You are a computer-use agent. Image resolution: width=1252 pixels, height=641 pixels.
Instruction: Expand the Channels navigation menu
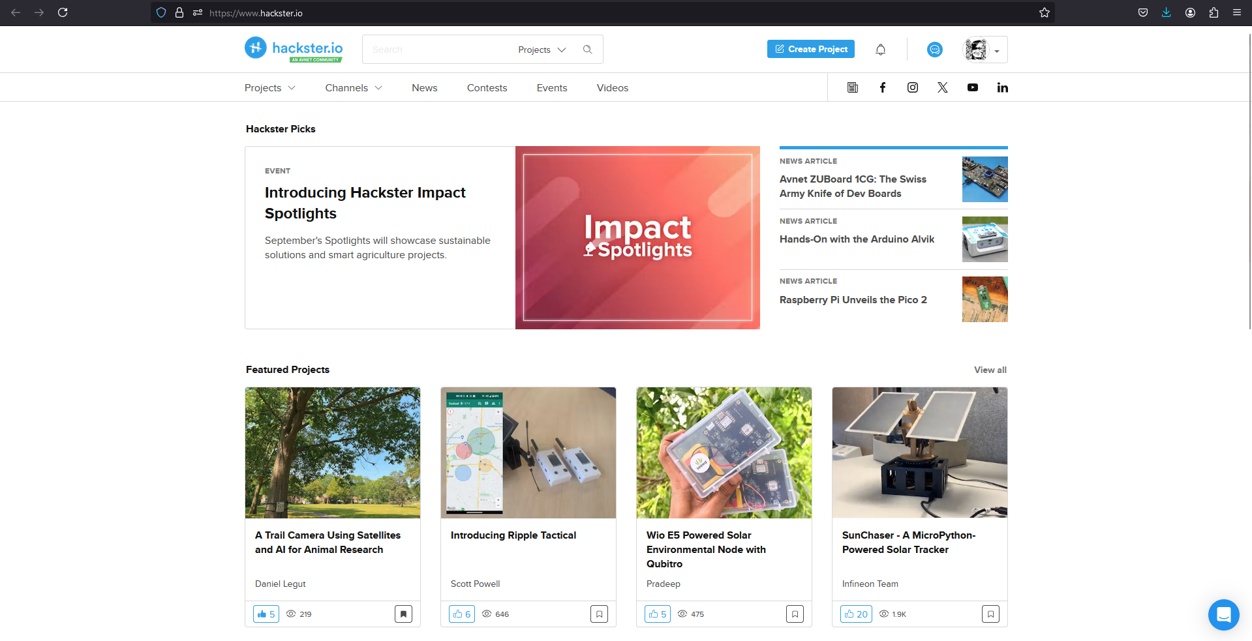(354, 88)
